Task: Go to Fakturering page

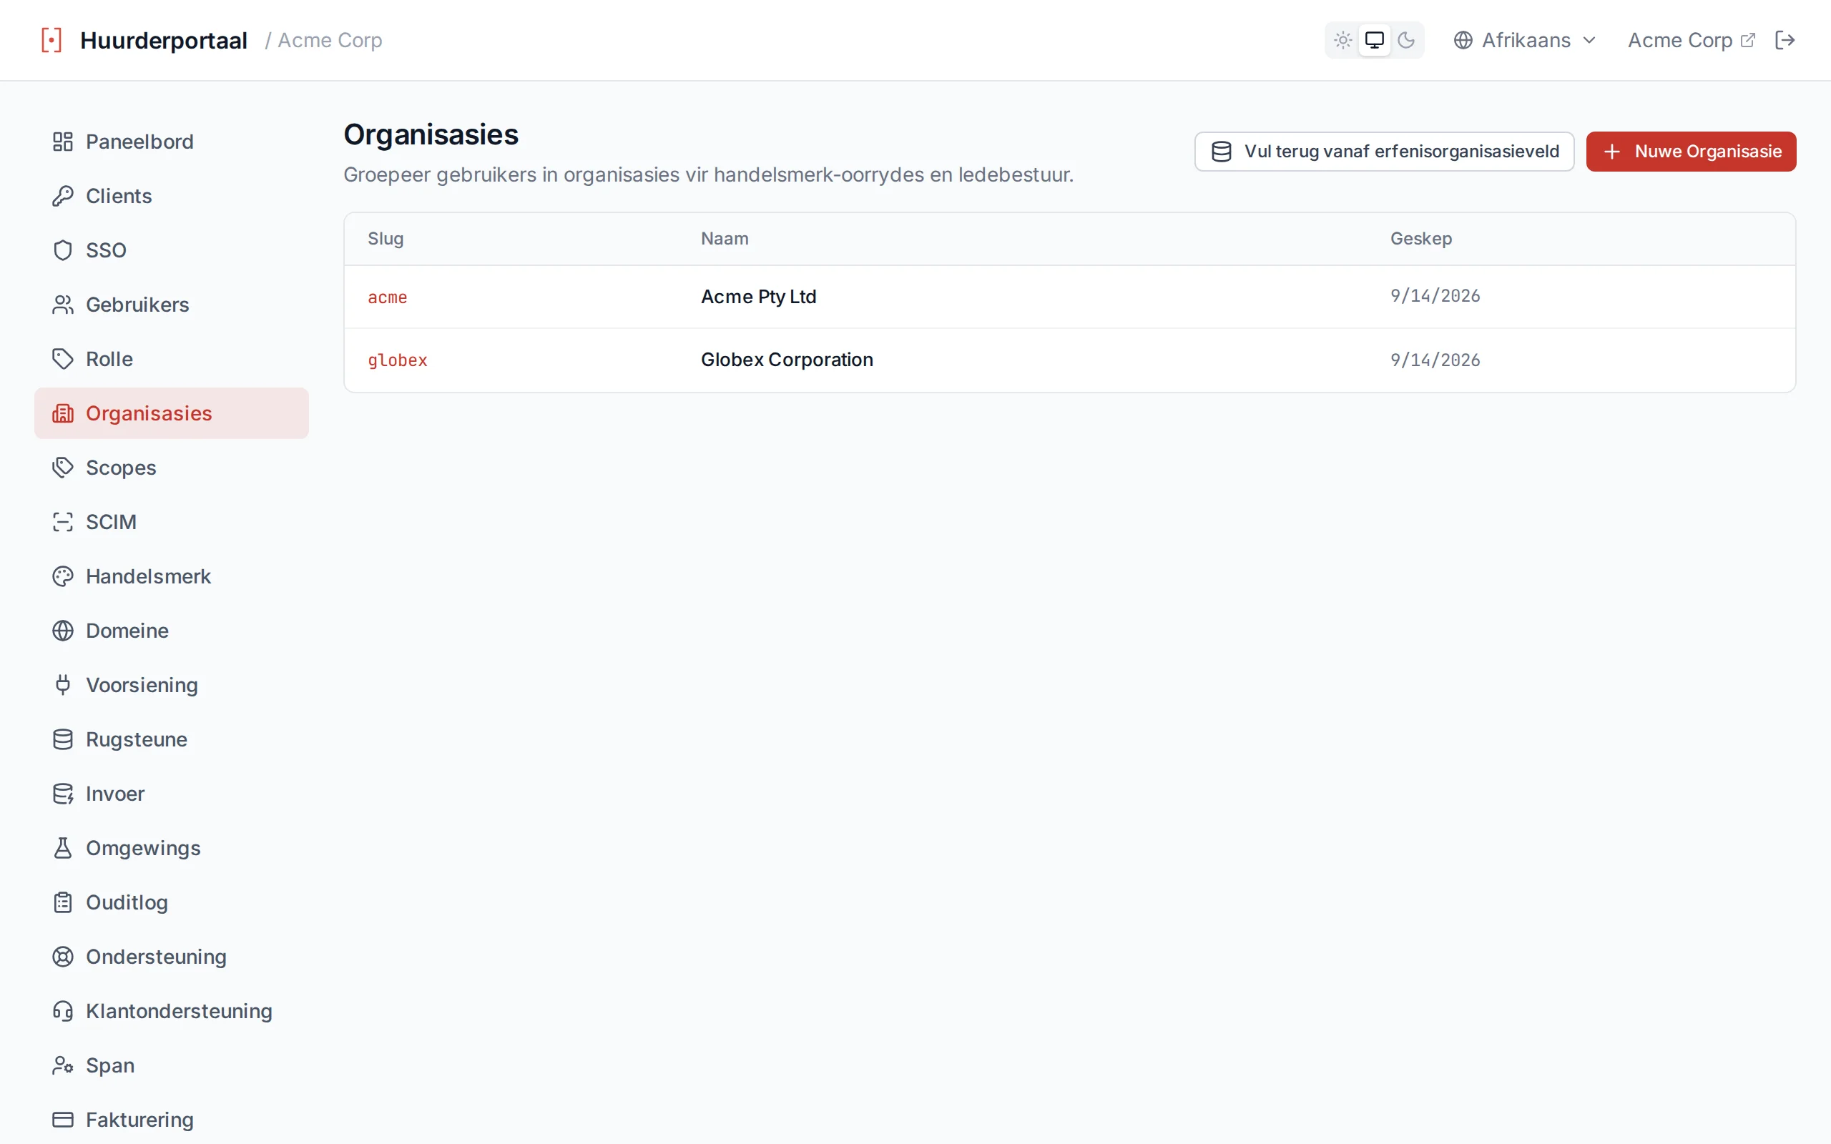Action: (172, 1119)
